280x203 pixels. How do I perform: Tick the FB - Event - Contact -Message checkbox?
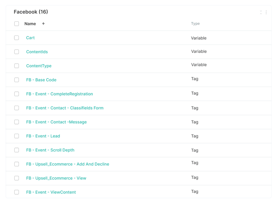pyautogui.click(x=16, y=122)
